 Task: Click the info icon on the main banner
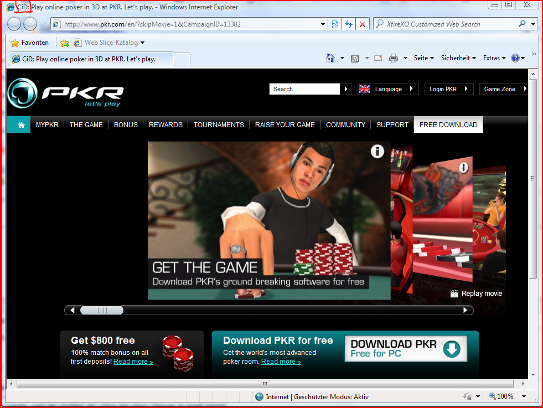[x=377, y=151]
